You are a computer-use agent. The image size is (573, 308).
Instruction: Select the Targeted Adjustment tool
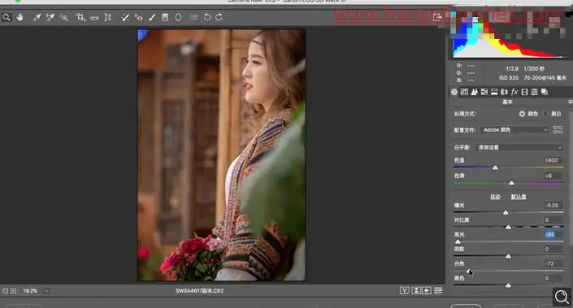tap(64, 17)
